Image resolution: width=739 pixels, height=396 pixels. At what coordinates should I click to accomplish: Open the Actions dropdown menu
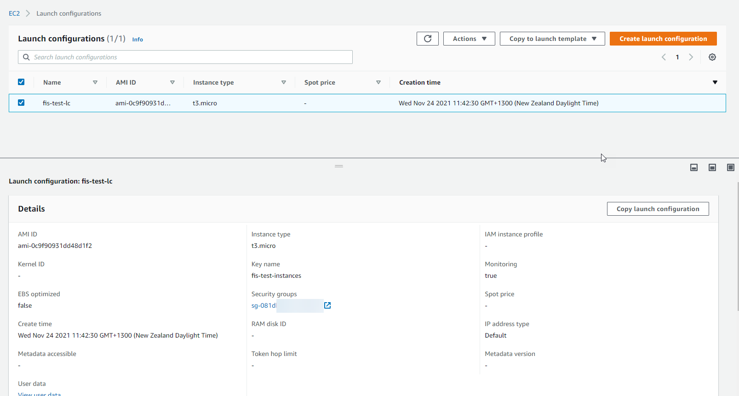pyautogui.click(x=469, y=39)
